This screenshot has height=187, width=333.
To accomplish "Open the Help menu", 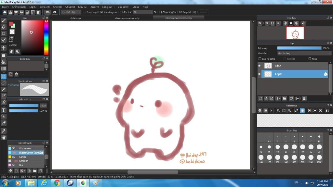I will point(145,7).
